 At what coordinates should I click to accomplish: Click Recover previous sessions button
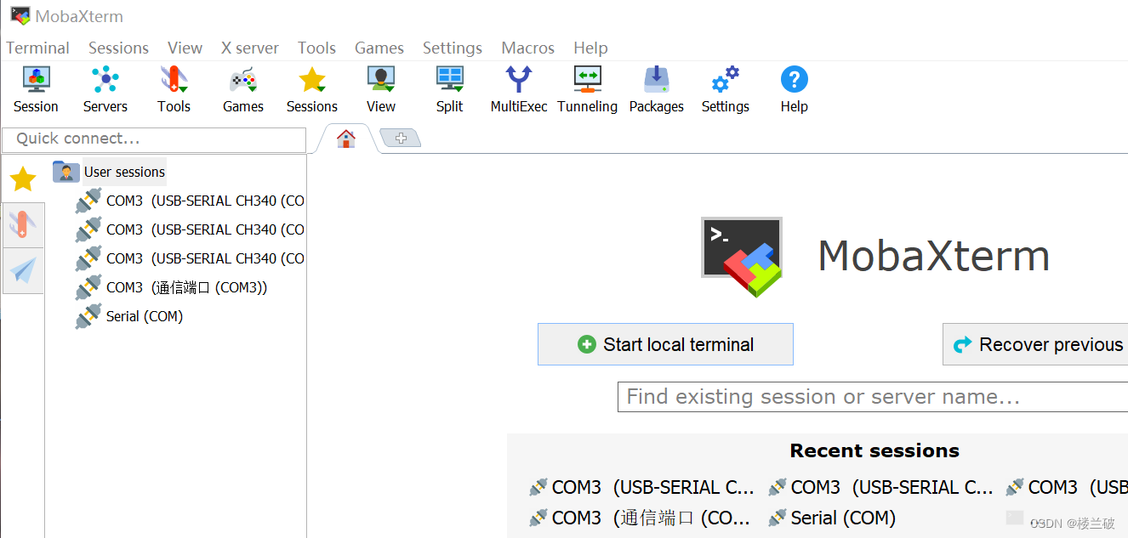coord(1035,344)
